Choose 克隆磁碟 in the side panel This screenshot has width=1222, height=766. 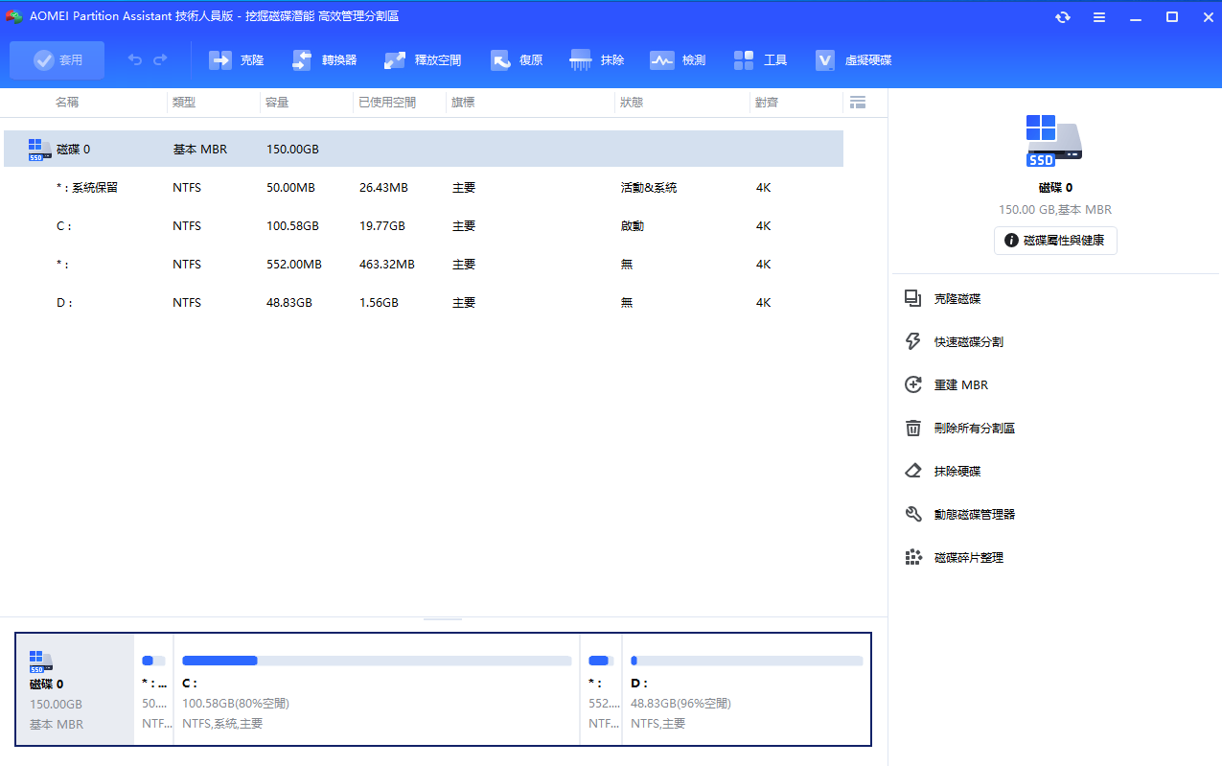coord(957,299)
